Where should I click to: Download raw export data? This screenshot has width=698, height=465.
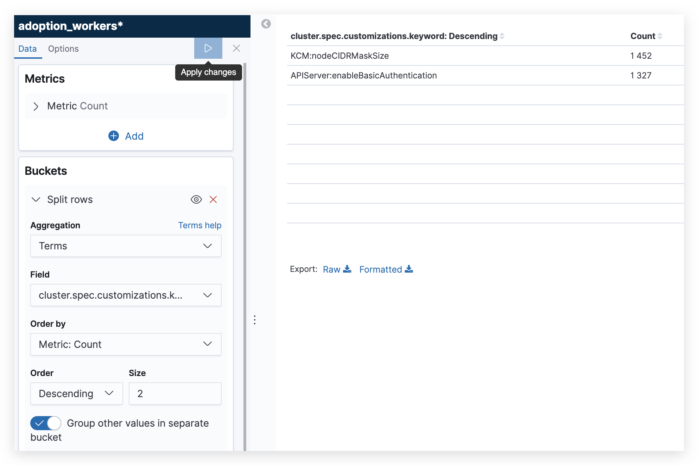336,269
